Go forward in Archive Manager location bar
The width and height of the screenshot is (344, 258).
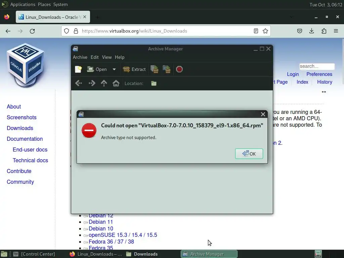click(92, 83)
